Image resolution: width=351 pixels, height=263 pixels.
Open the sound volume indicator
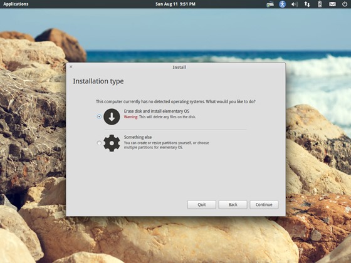pyautogui.click(x=295, y=4)
